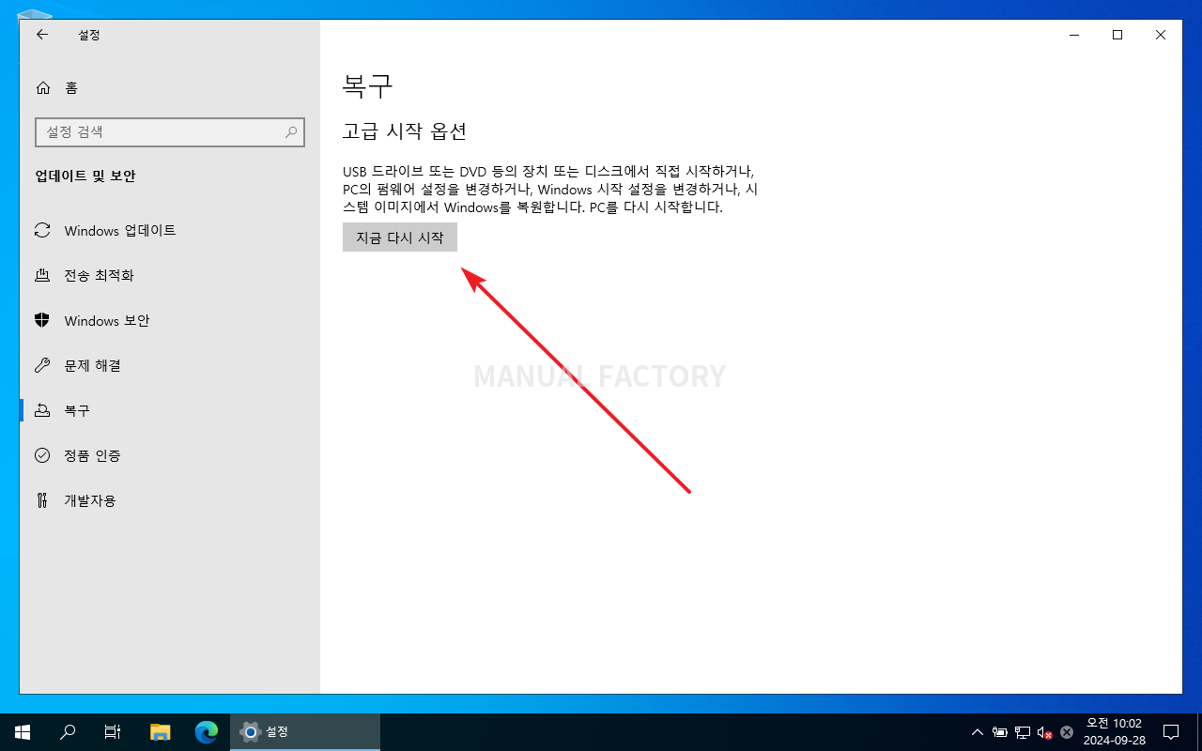Open 개발자용 section

point(169,500)
